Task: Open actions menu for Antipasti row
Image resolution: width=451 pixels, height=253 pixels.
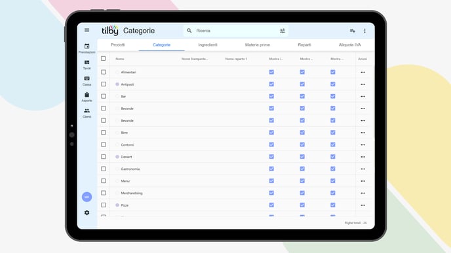Action: [363, 84]
